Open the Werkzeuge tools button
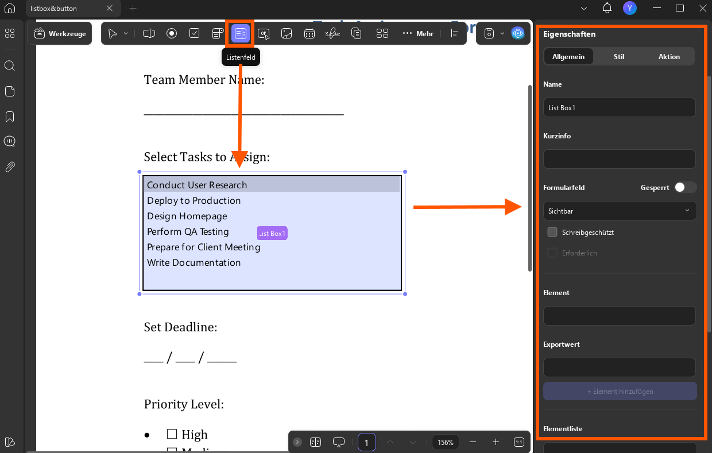The height and width of the screenshot is (453, 712). [60, 33]
